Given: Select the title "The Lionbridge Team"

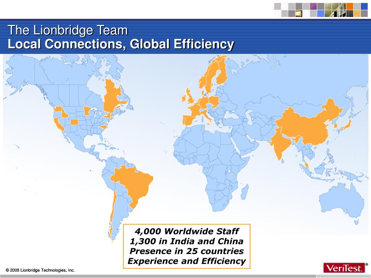Looking at the screenshot, I should tap(68, 30).
